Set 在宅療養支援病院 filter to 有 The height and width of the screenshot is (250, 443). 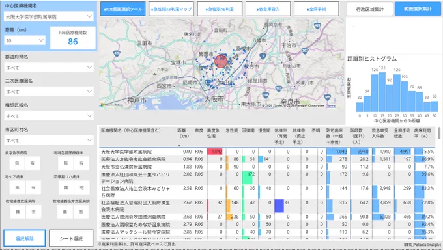click(33, 212)
